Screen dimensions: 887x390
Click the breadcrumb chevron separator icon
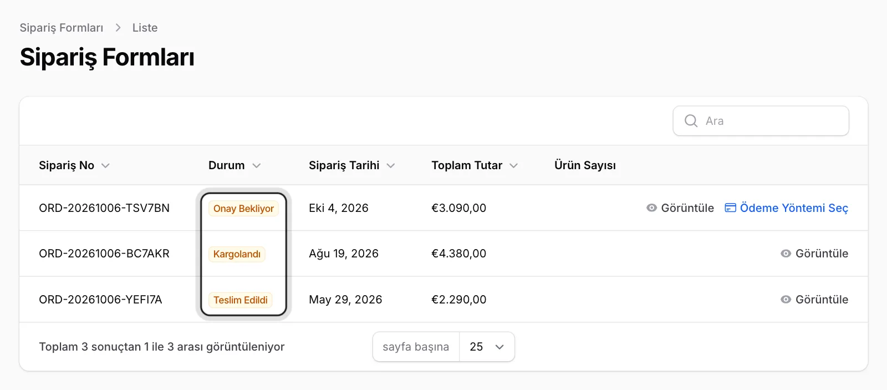[118, 28]
